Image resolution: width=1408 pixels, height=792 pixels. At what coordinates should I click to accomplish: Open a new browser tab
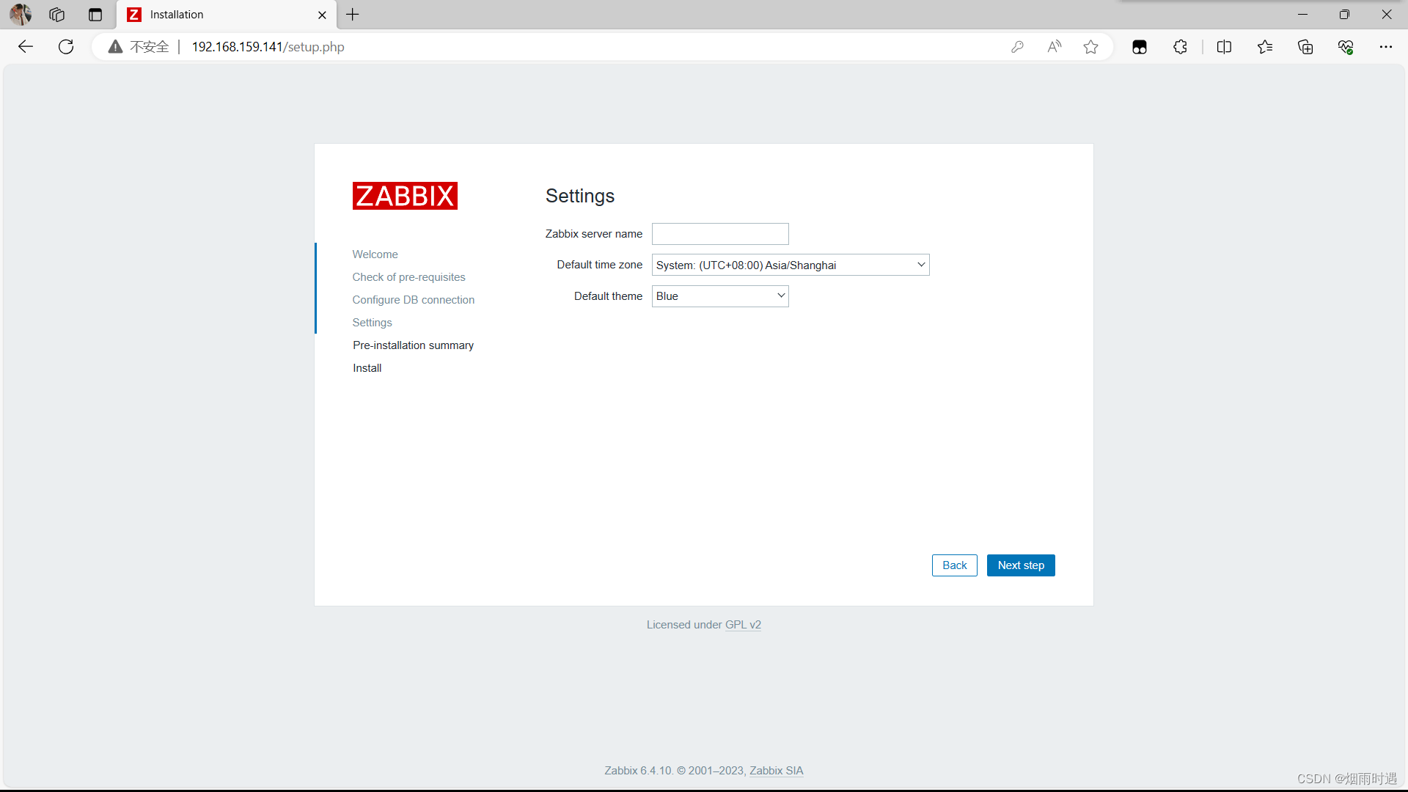coord(353,15)
